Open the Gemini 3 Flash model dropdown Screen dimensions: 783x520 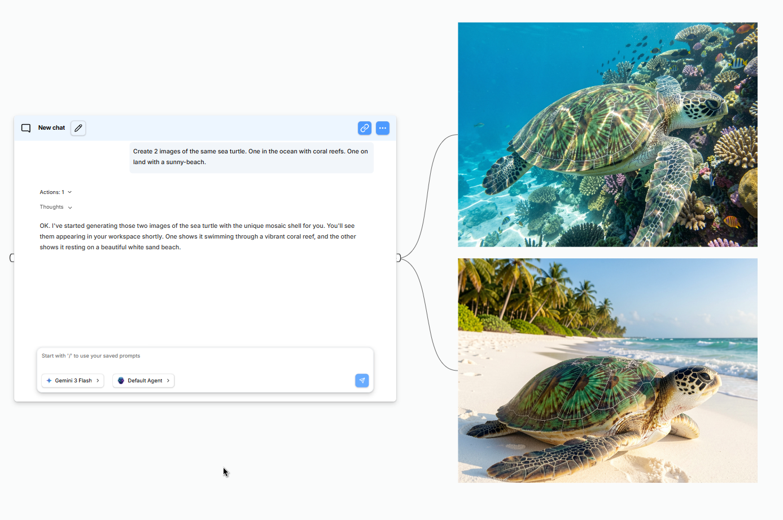tap(72, 381)
